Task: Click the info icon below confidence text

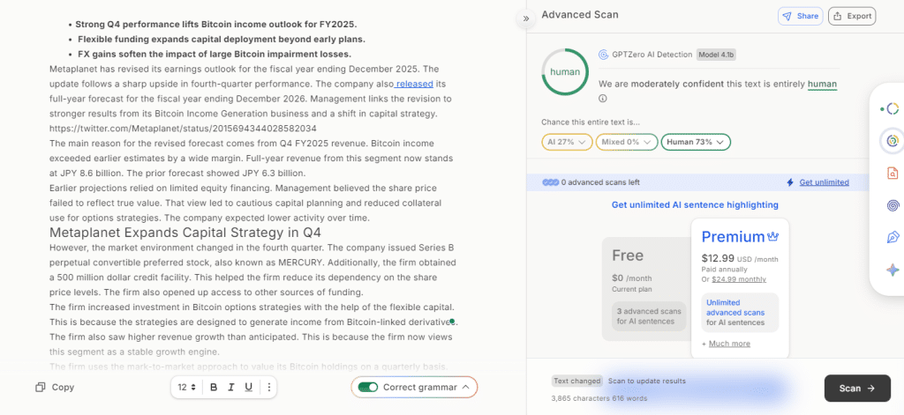Action: point(603,99)
